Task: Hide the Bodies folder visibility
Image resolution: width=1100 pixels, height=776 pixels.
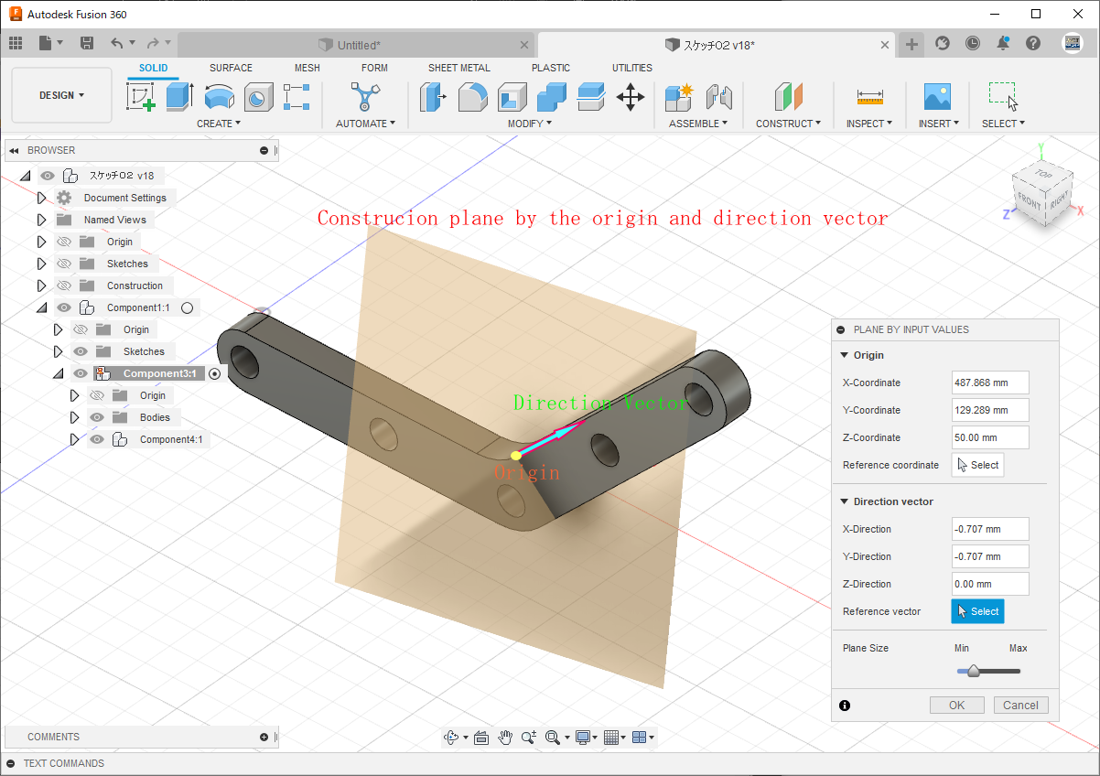Action: click(97, 417)
